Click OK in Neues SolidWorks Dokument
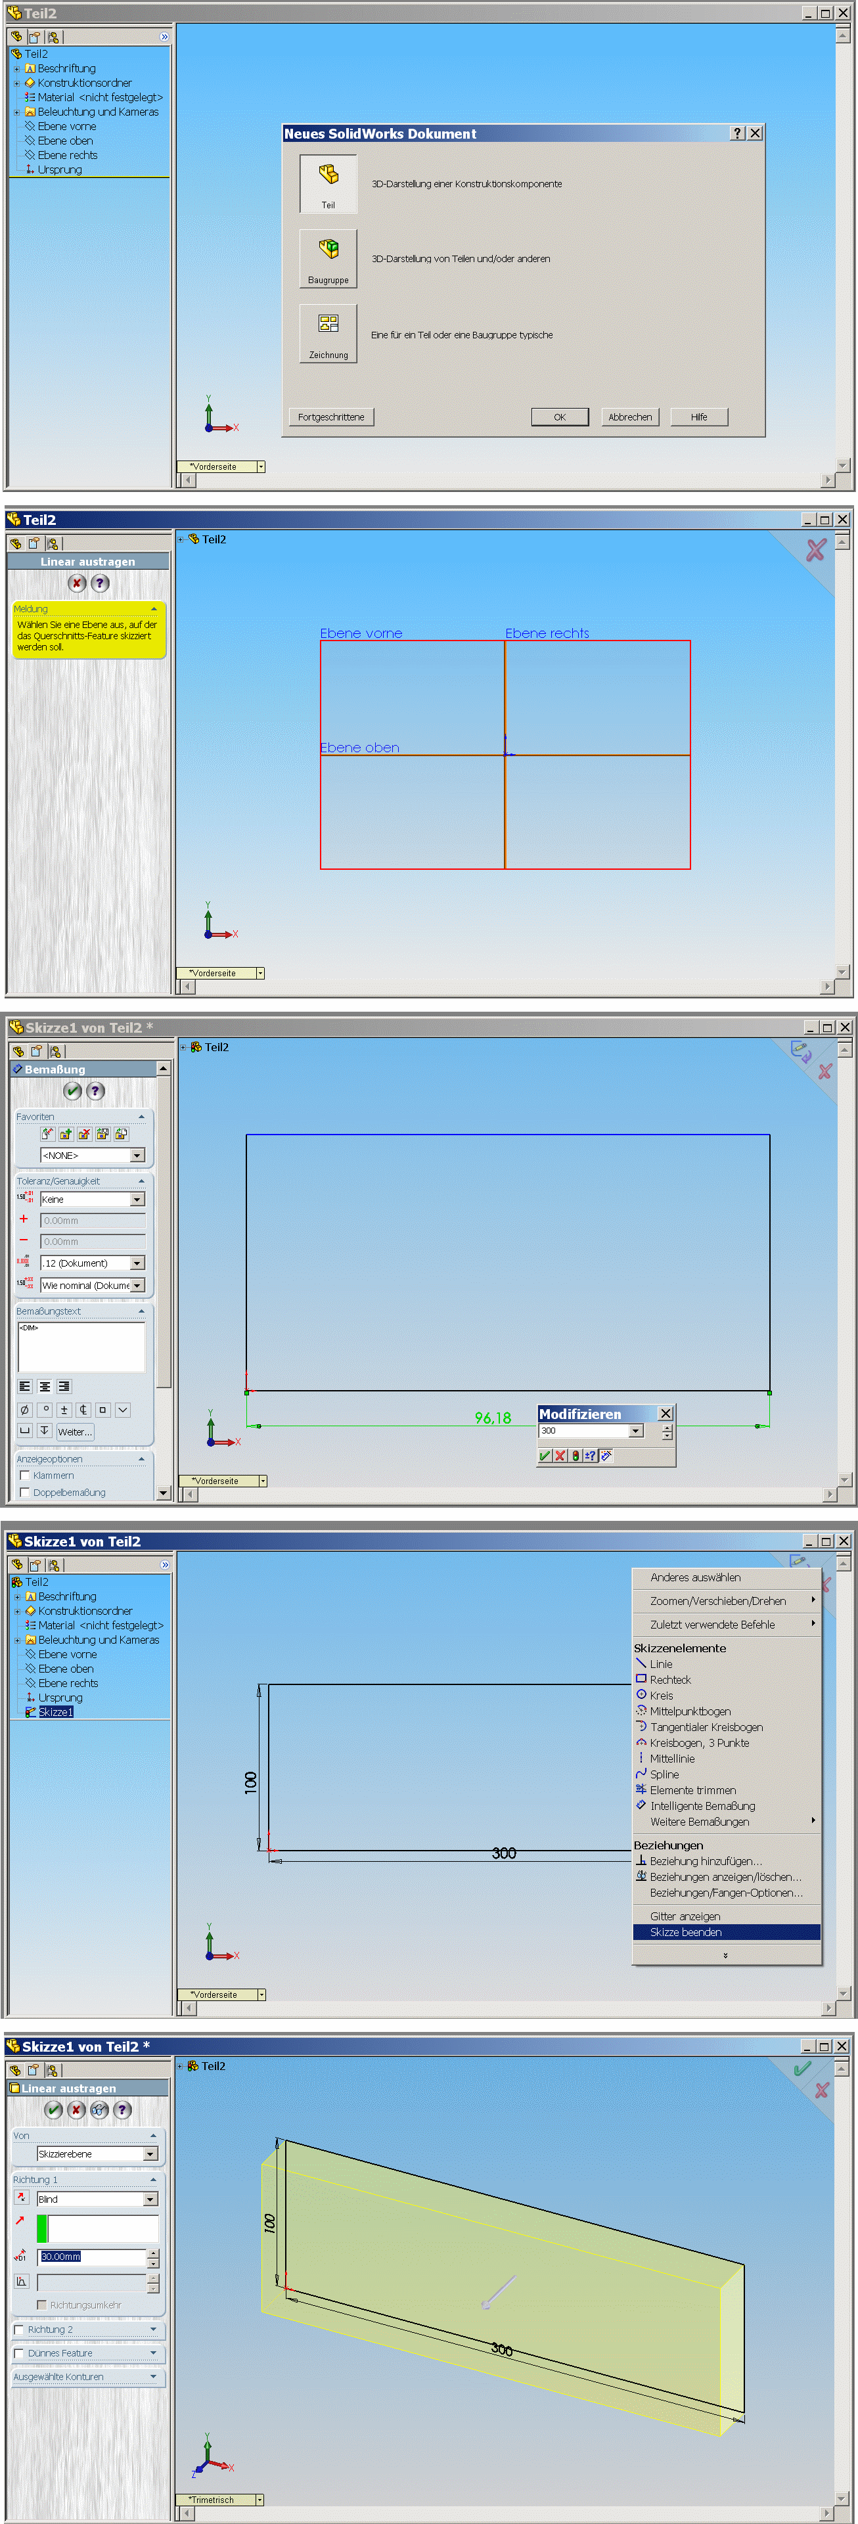The height and width of the screenshot is (2524, 858). pyautogui.click(x=559, y=417)
